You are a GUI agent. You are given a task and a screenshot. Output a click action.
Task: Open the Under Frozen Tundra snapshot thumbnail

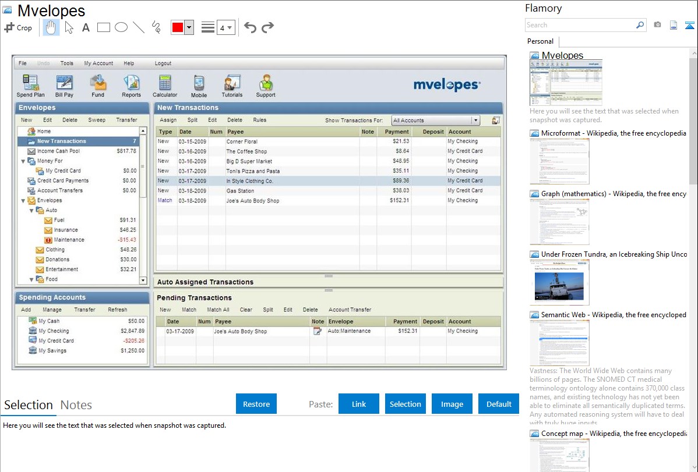pyautogui.click(x=559, y=282)
